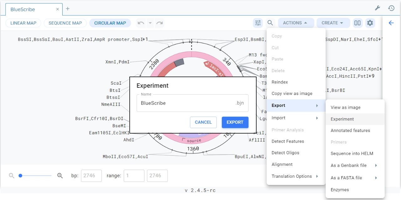Open the wrench tools icon
Image resolution: width=401 pixels, height=200 pixels.
[x=378, y=8]
